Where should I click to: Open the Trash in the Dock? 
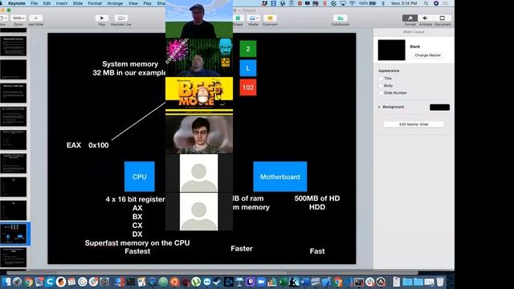coord(440,282)
